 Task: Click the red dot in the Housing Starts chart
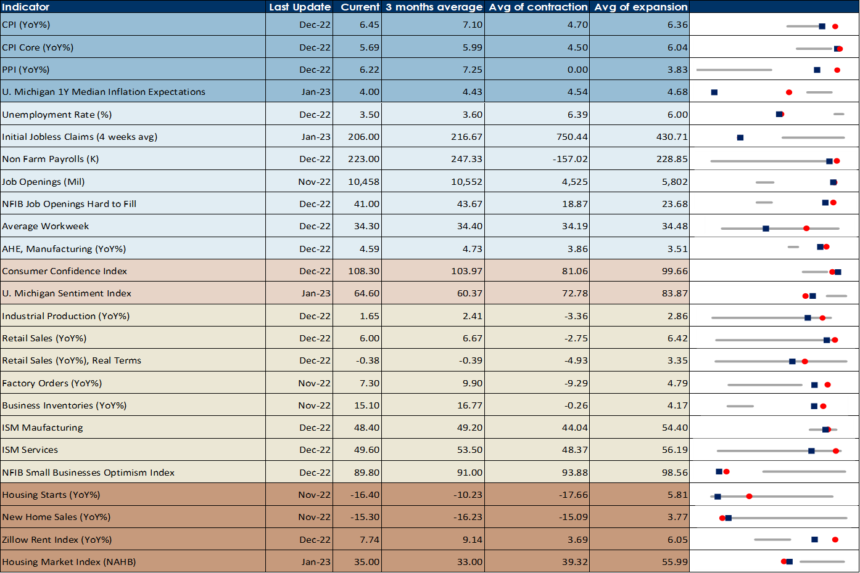point(749,496)
